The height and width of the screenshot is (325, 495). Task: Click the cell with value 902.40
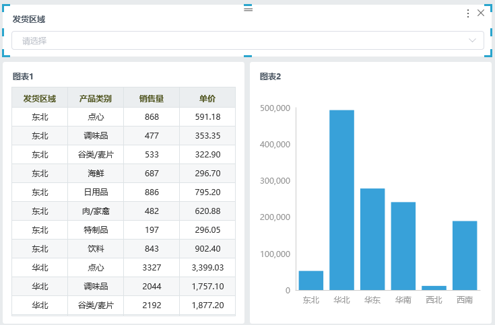tap(207, 249)
